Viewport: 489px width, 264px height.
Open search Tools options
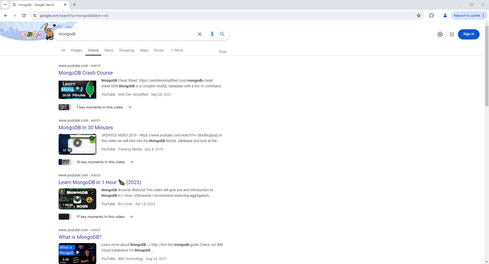click(223, 52)
